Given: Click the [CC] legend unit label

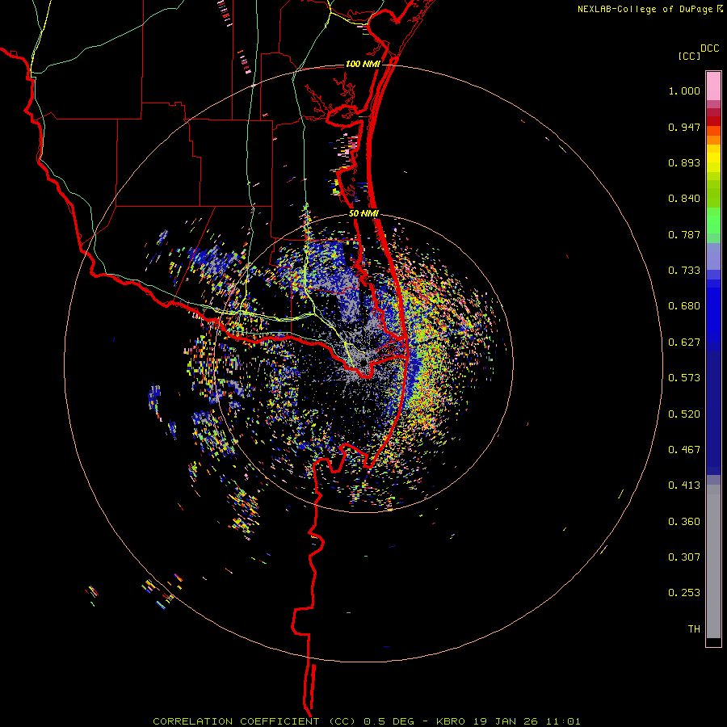Looking at the screenshot, I should 689,56.
